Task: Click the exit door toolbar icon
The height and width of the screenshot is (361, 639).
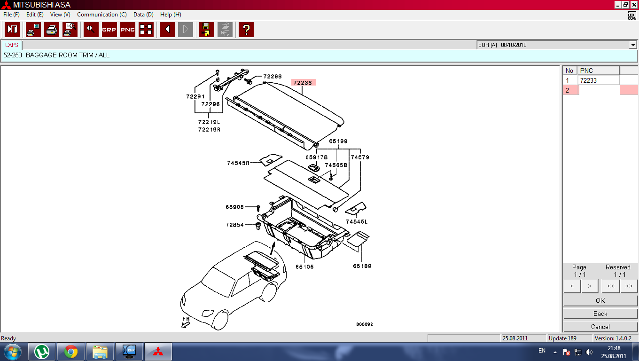Action: (12, 30)
